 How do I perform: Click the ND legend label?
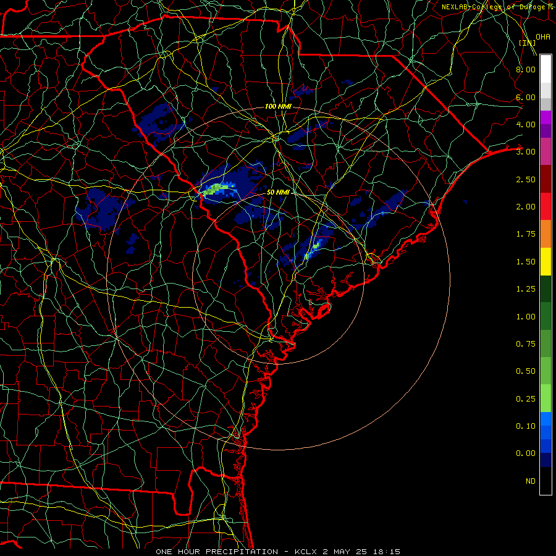point(531,481)
